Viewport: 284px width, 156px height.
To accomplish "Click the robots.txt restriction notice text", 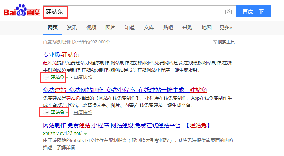I will click(138, 144).
